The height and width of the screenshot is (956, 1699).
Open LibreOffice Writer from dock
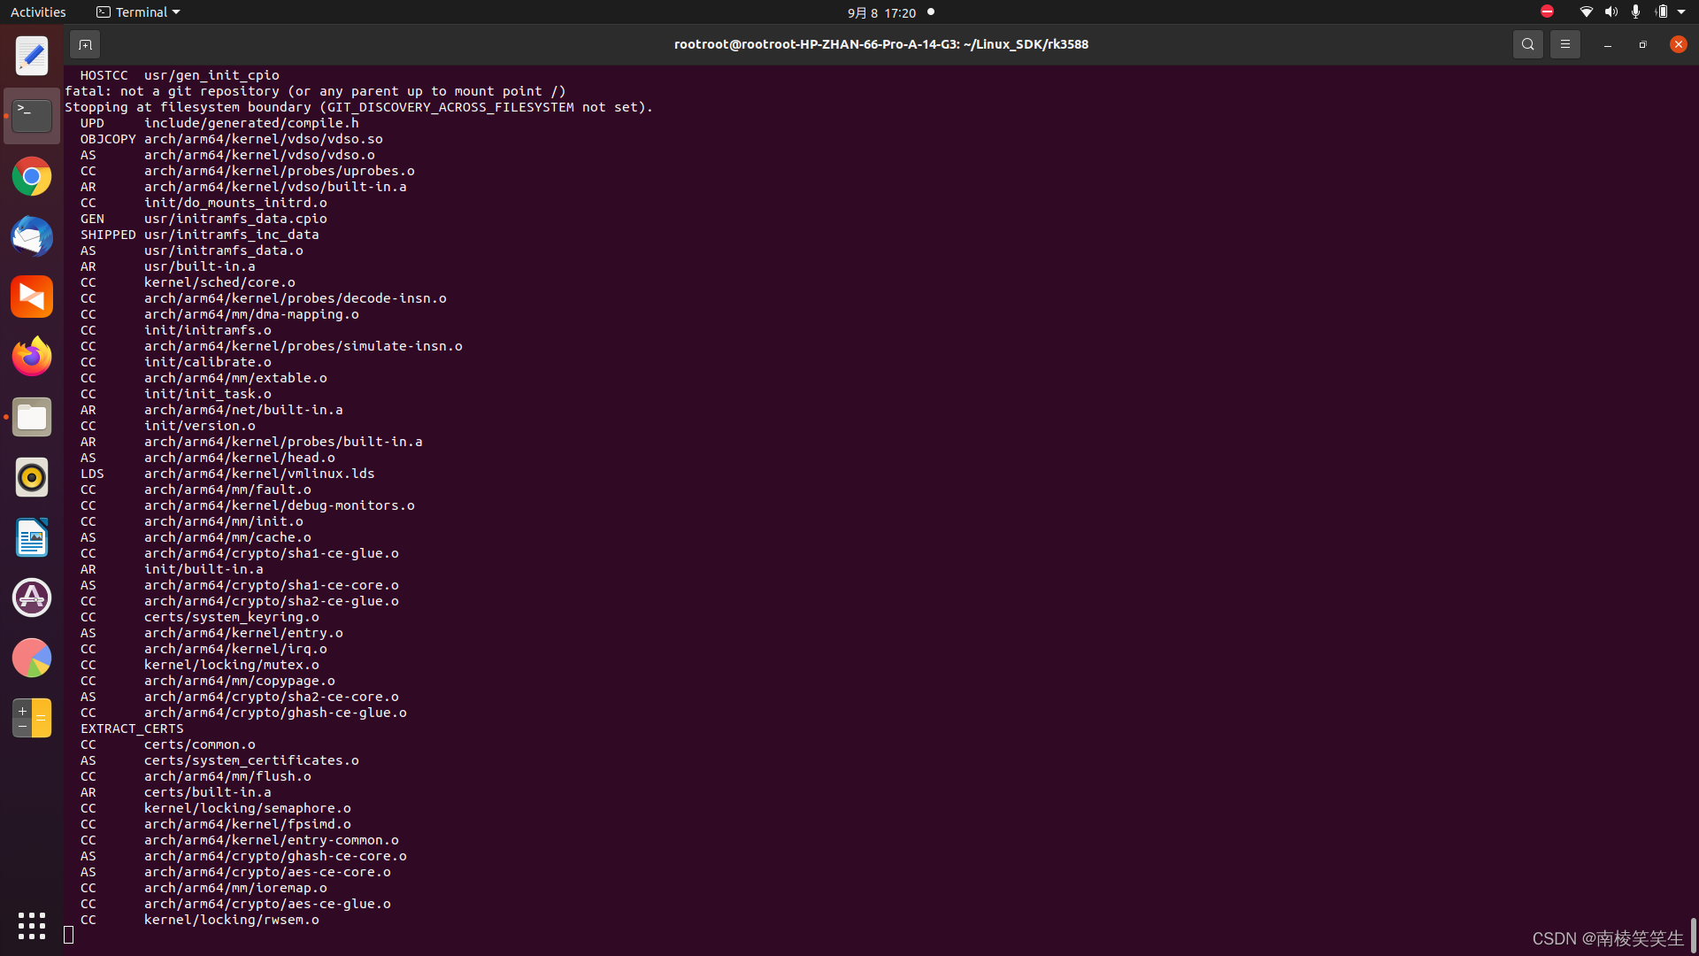tap(32, 537)
